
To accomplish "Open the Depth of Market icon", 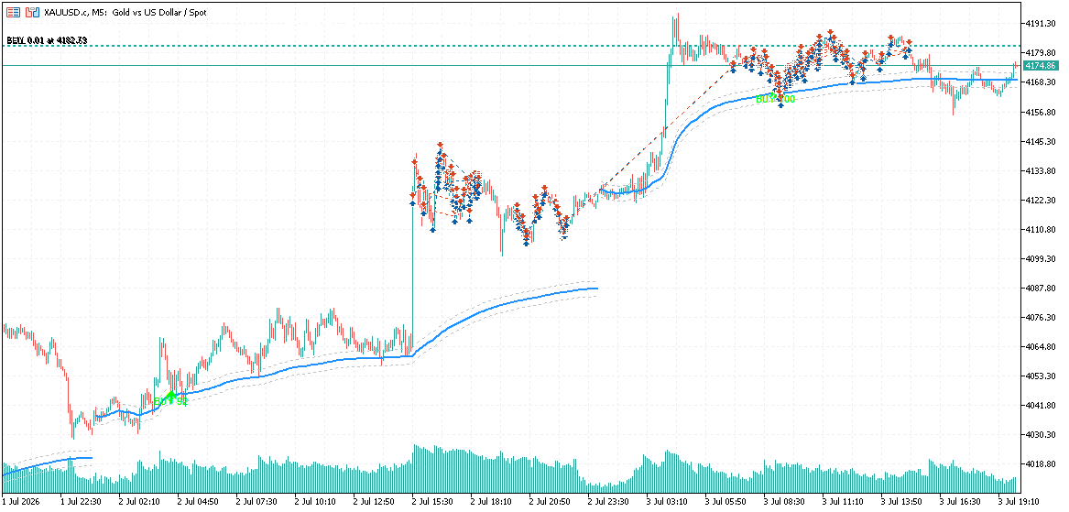I will click(33, 12).
